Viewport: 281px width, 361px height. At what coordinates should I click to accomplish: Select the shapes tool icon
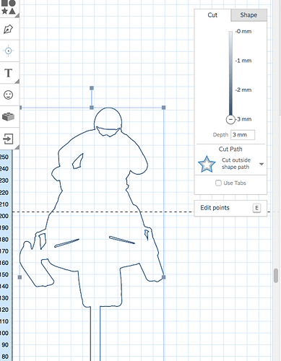coord(9,7)
